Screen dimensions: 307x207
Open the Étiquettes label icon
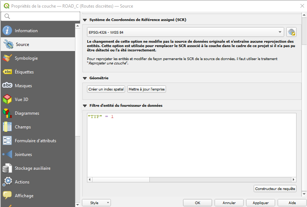(x=7, y=72)
